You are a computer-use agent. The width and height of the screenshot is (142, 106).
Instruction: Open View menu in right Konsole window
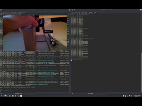click(x=79, y=12)
